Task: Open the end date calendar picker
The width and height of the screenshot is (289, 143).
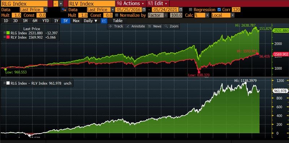Action: click(x=181, y=10)
